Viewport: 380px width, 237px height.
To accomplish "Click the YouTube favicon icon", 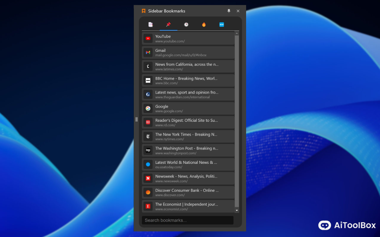I will 148,39.
